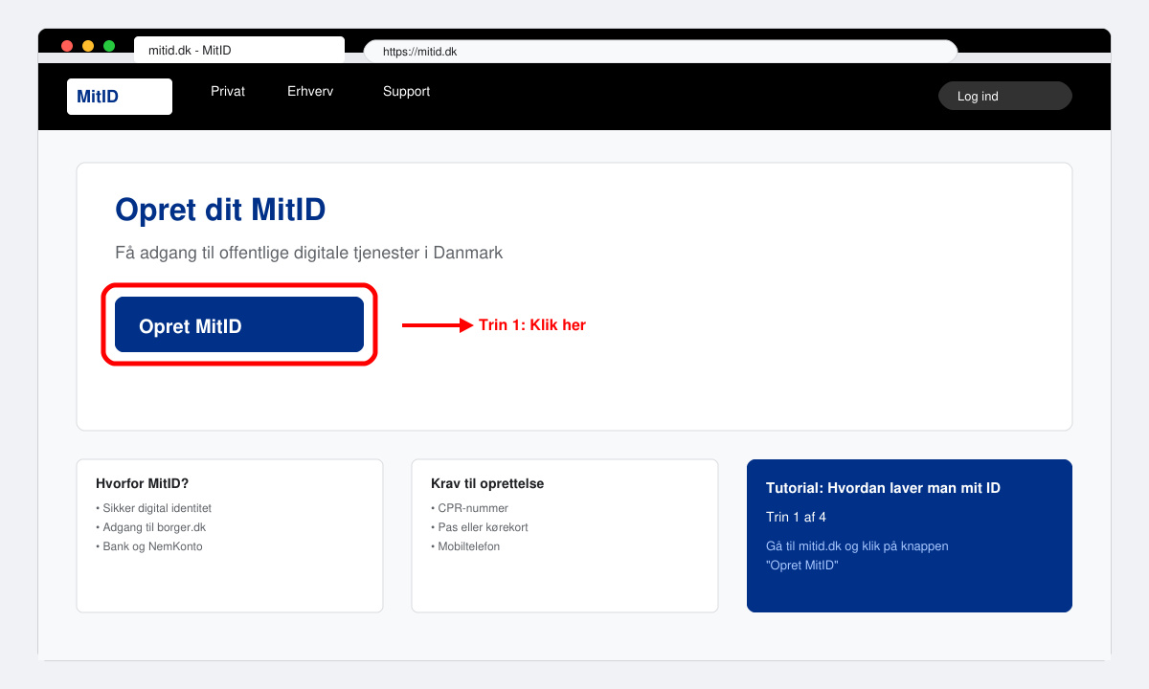Click the green maximize window dot
Viewport: 1149px width, 689px height.
[109, 46]
